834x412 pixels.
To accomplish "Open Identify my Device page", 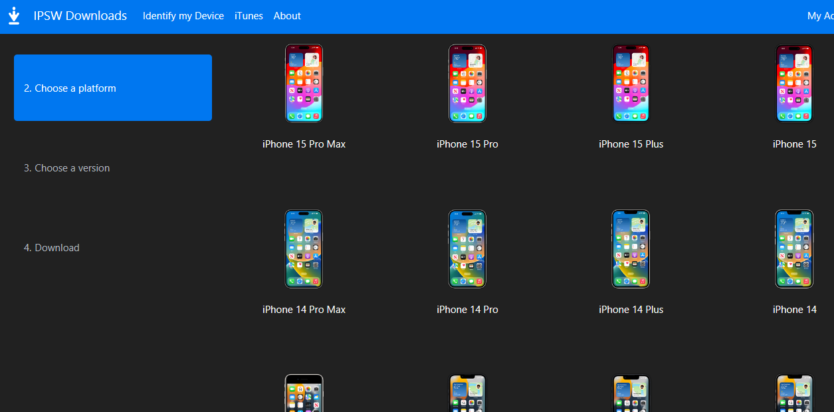I will (x=183, y=16).
